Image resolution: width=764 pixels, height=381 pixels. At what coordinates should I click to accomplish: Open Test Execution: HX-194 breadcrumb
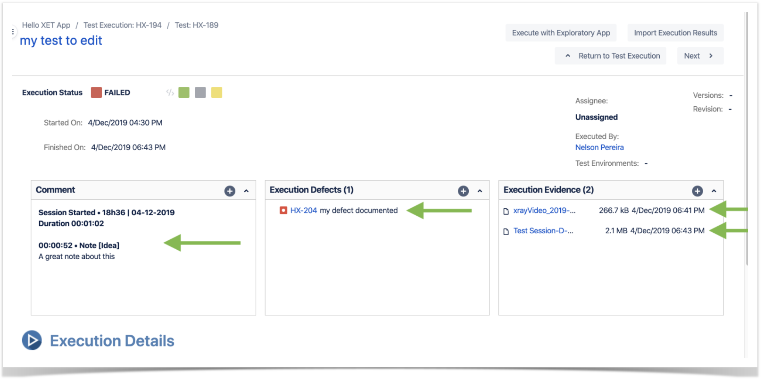(123, 25)
